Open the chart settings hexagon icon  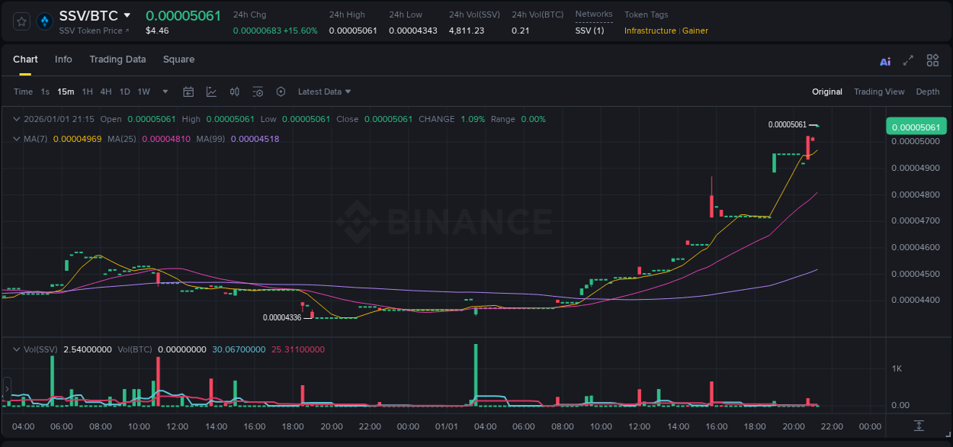pos(281,92)
